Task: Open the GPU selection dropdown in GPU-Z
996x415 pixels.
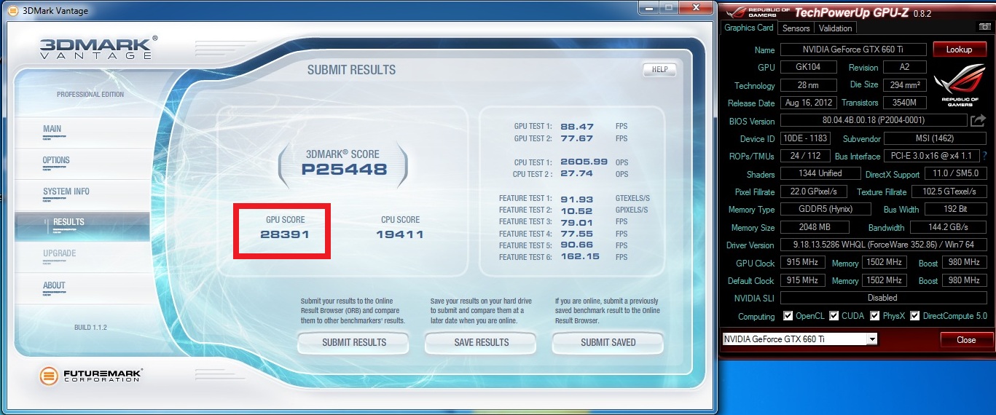Action: 872,339
